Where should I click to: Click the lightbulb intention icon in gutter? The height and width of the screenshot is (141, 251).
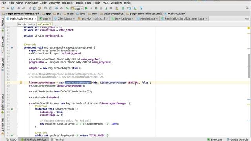[x=21, y=82]
